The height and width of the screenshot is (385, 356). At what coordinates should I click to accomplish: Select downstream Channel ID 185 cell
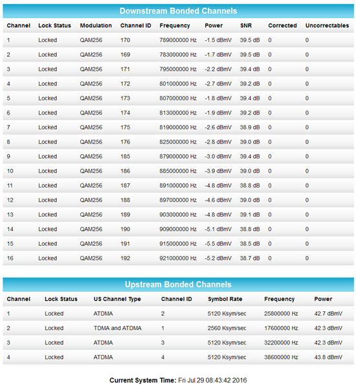(125, 157)
